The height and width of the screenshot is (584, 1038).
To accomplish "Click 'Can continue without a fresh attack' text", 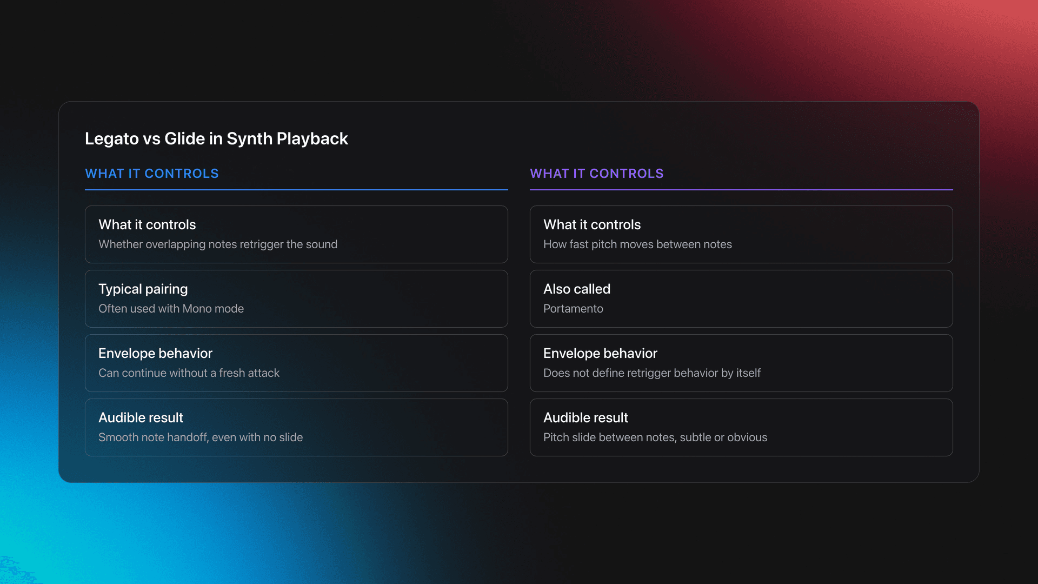I will (x=189, y=373).
